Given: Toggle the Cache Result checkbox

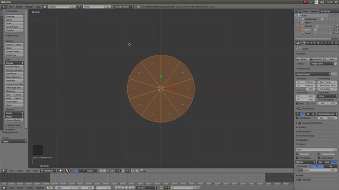Looking at the screenshot, I should 319,158.
